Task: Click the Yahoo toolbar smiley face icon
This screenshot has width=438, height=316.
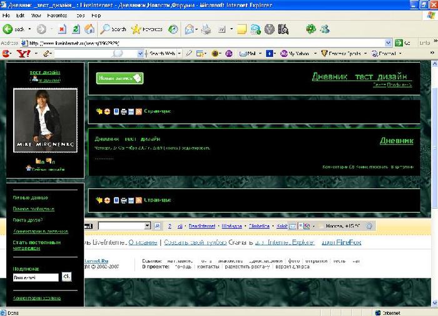Action: [215, 53]
